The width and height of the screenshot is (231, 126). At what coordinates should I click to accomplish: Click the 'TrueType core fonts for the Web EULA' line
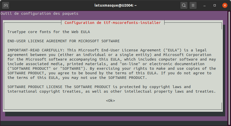click(x=48, y=32)
